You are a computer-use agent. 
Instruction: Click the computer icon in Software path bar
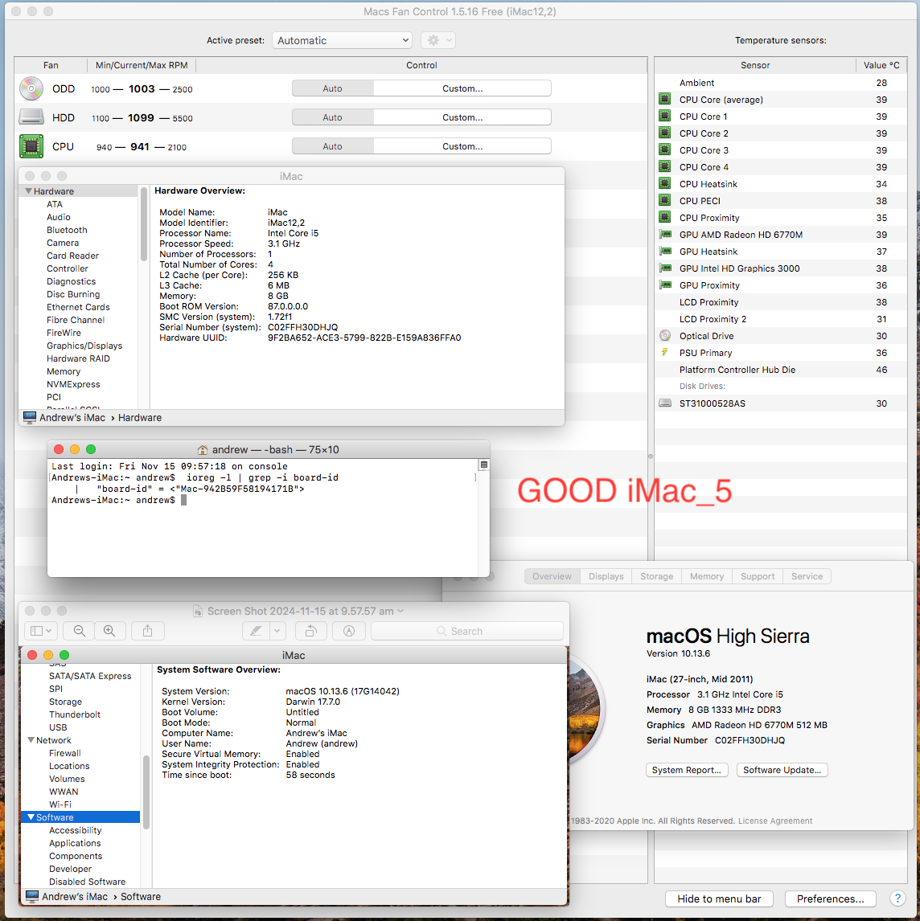click(x=31, y=896)
